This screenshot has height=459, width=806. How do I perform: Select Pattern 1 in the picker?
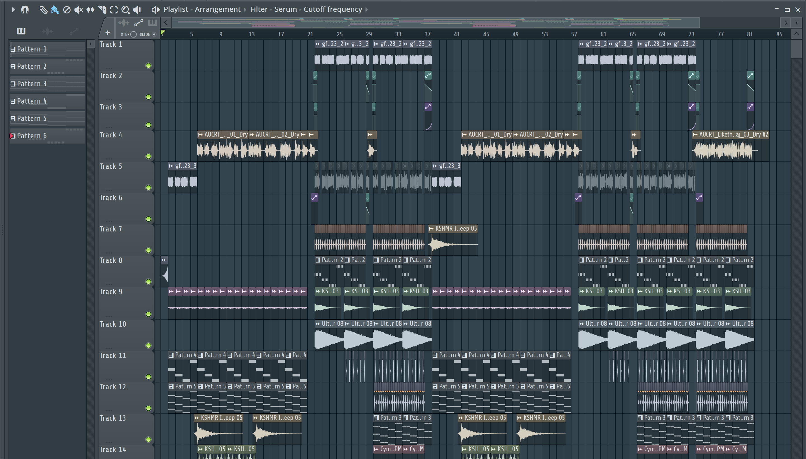pyautogui.click(x=48, y=49)
